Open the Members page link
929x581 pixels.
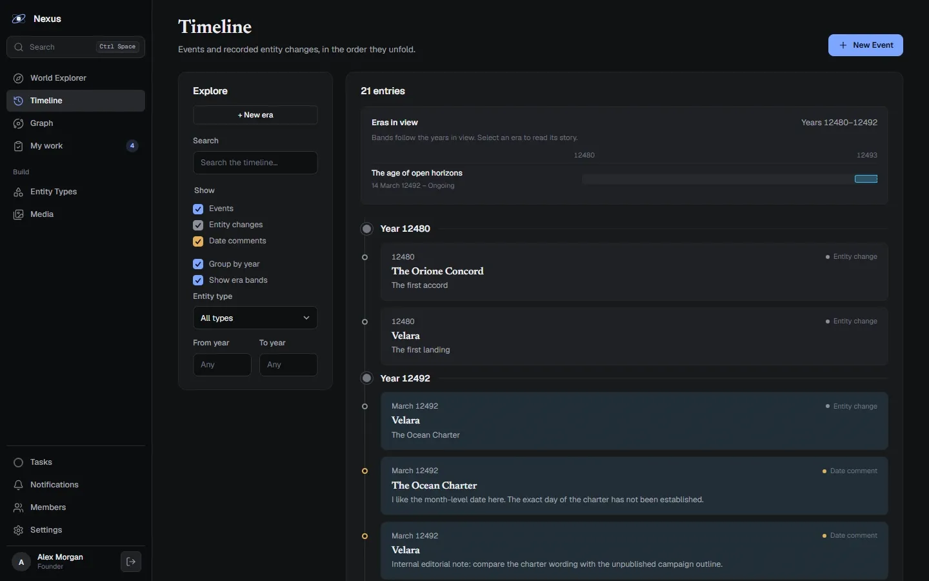75,507
